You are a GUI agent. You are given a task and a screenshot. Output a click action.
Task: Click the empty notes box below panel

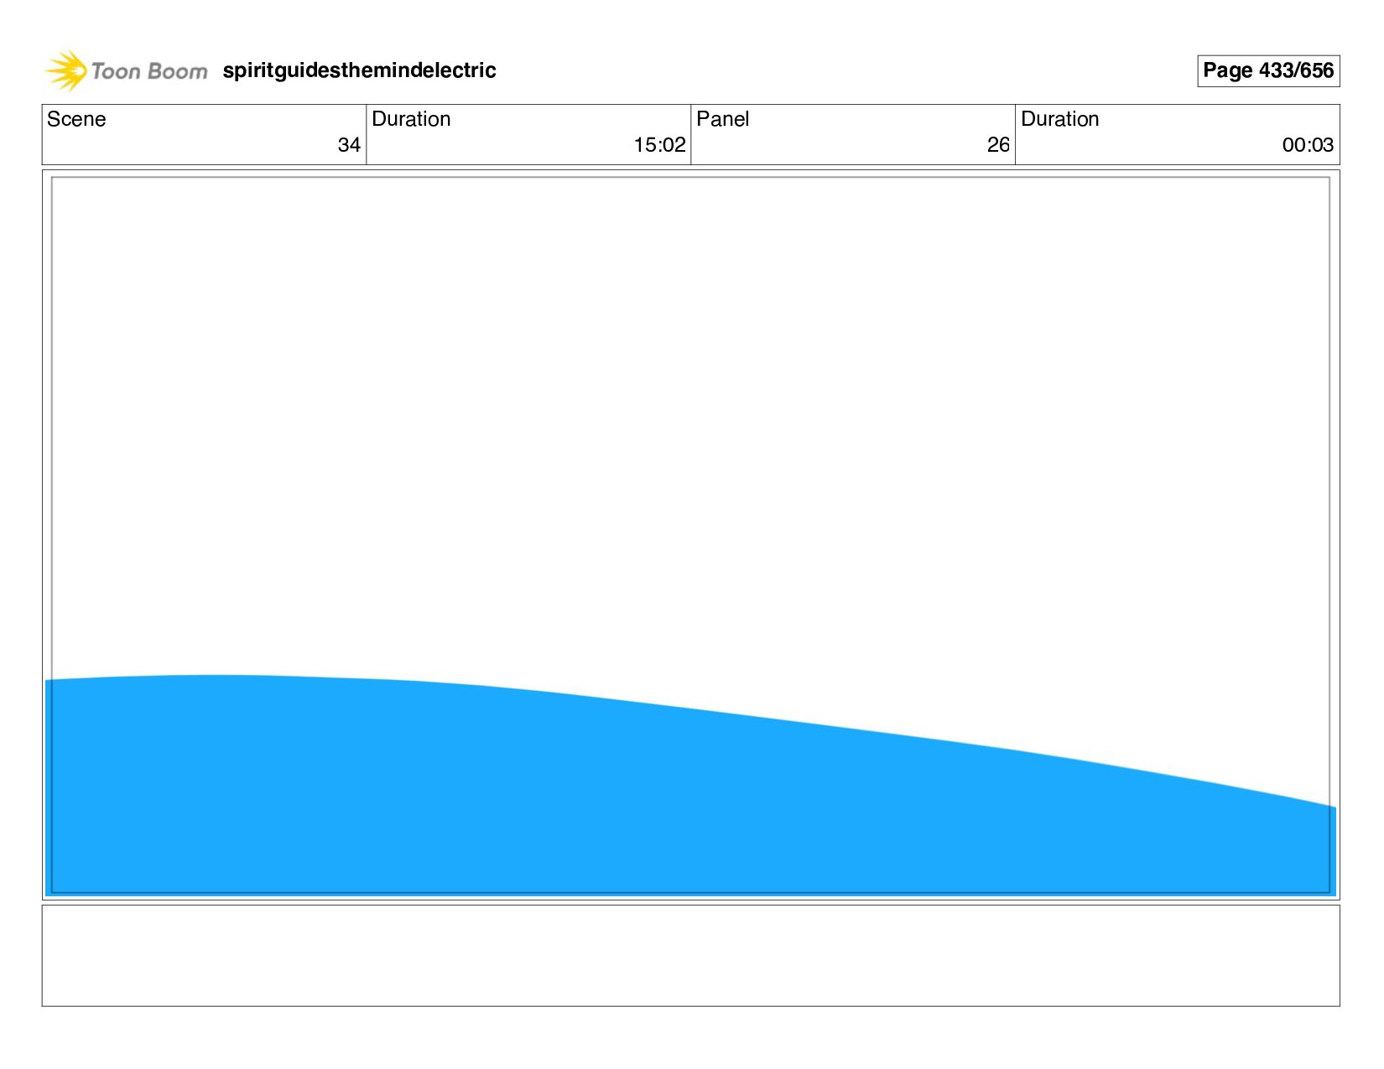coord(690,955)
